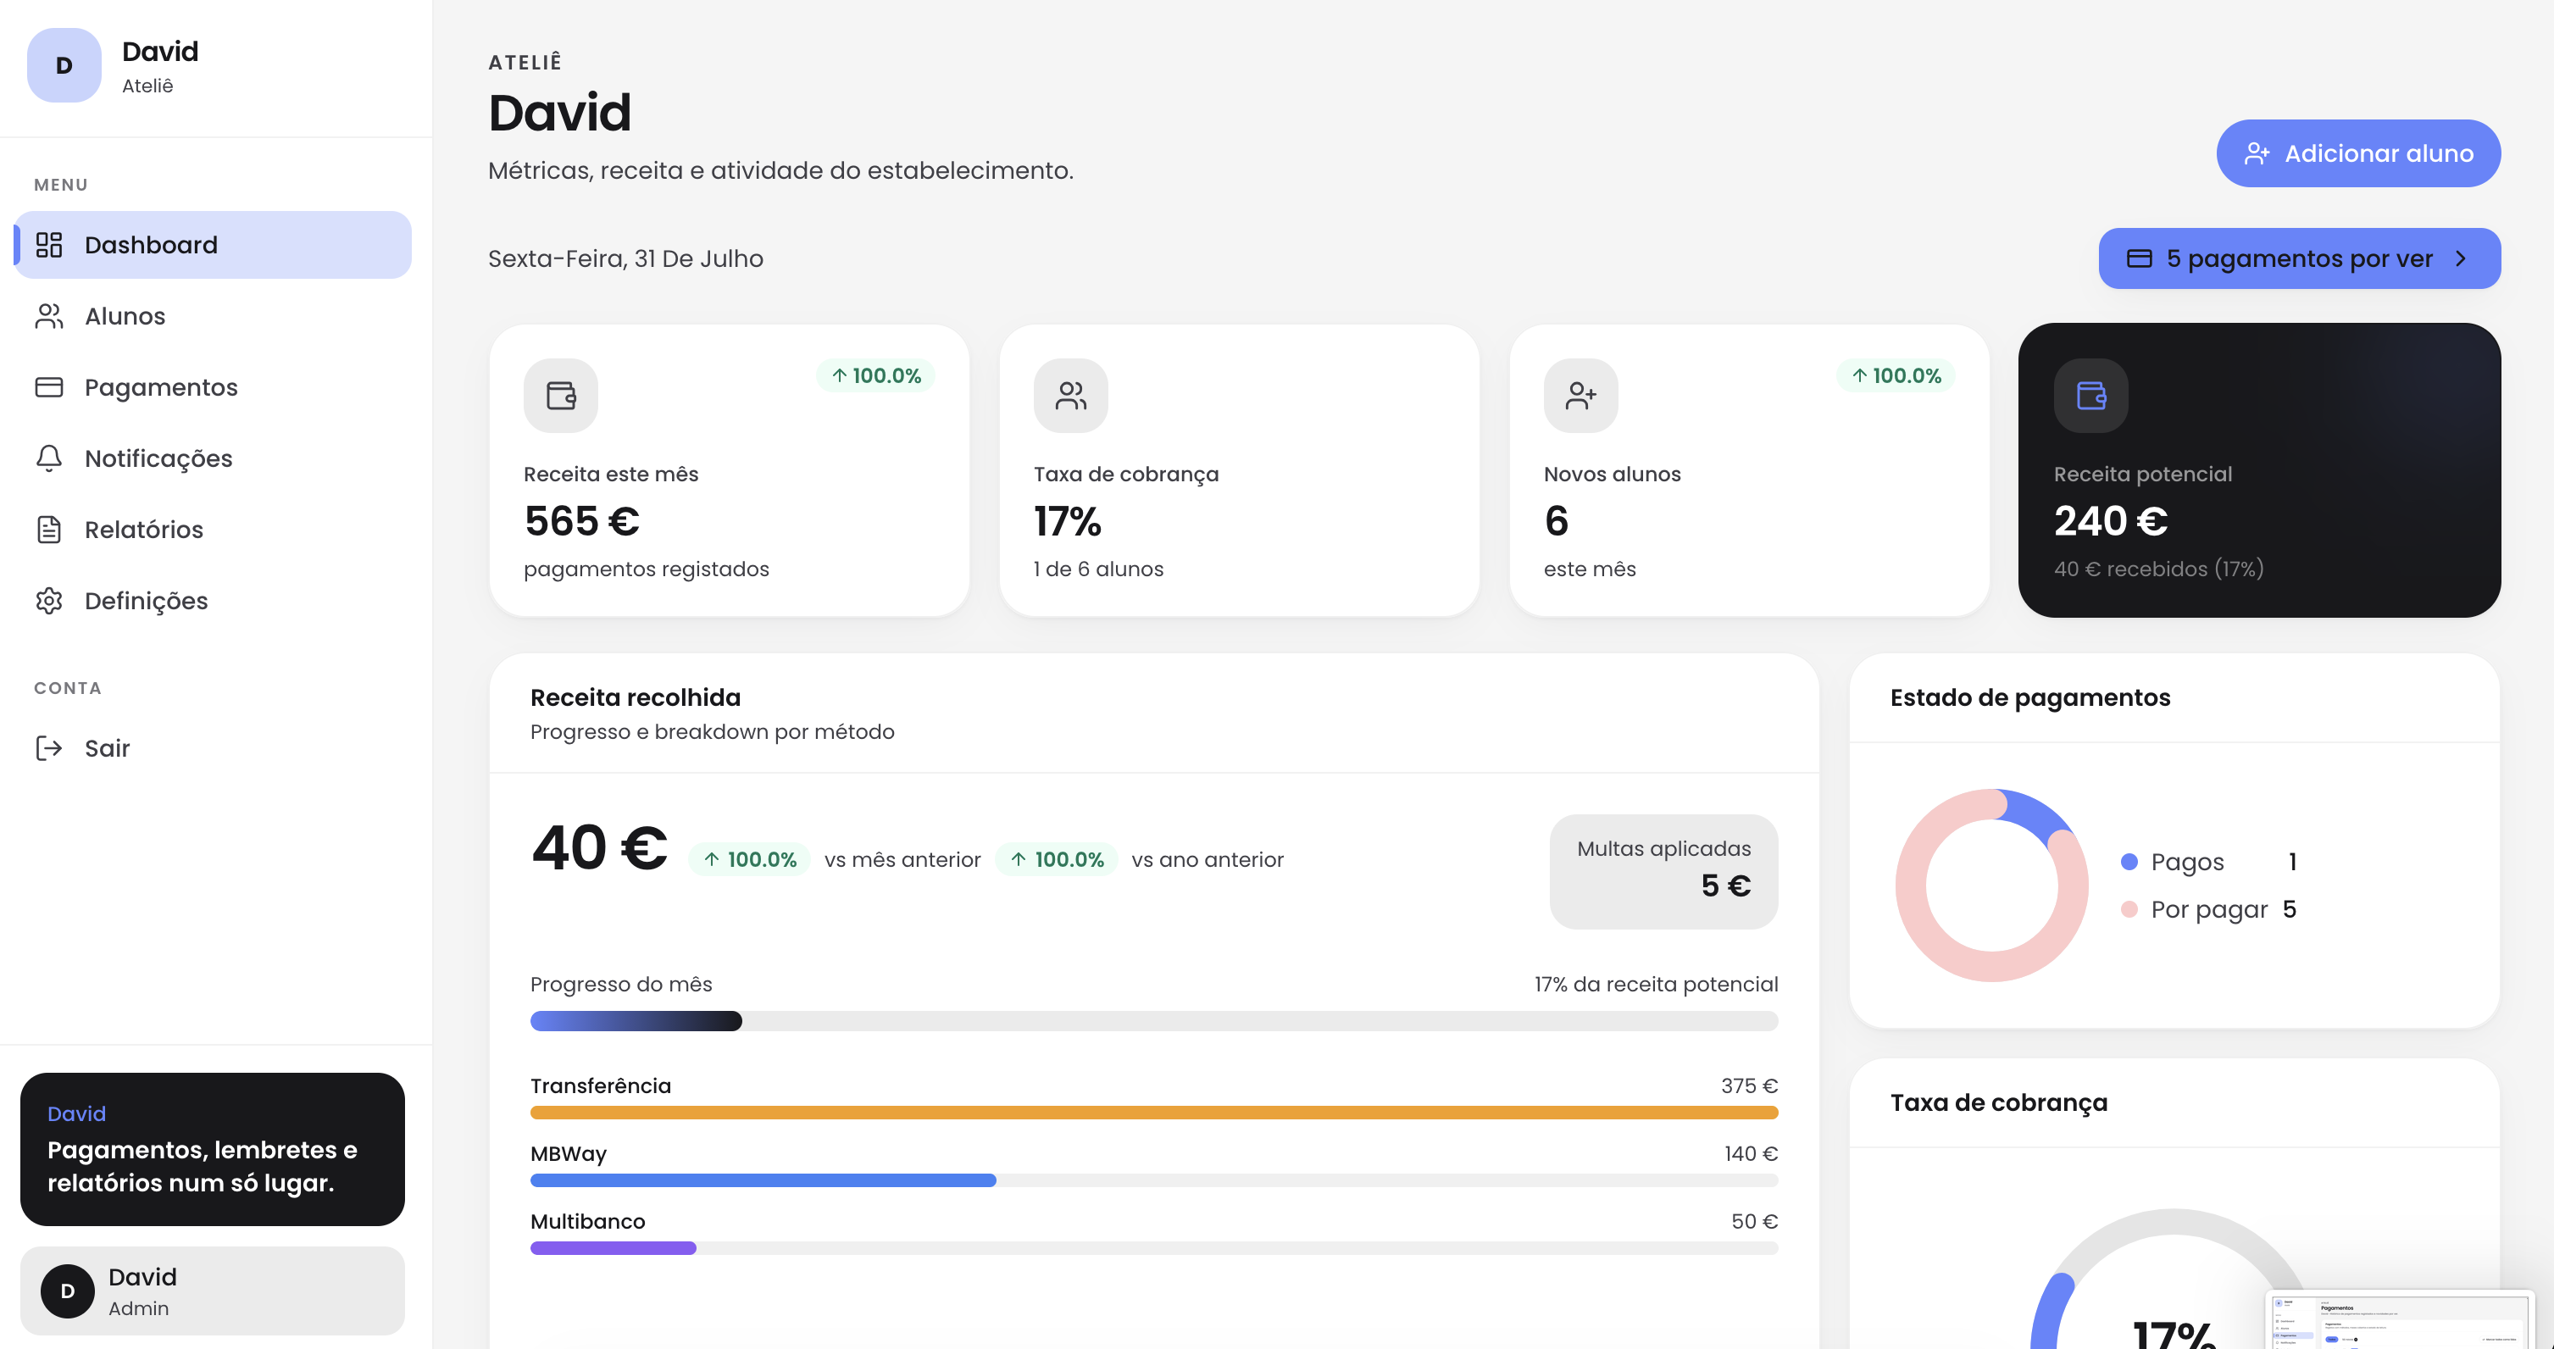The height and width of the screenshot is (1349, 2554).
Task: Click the dark D avatar beside David Admin
Action: [68, 1291]
